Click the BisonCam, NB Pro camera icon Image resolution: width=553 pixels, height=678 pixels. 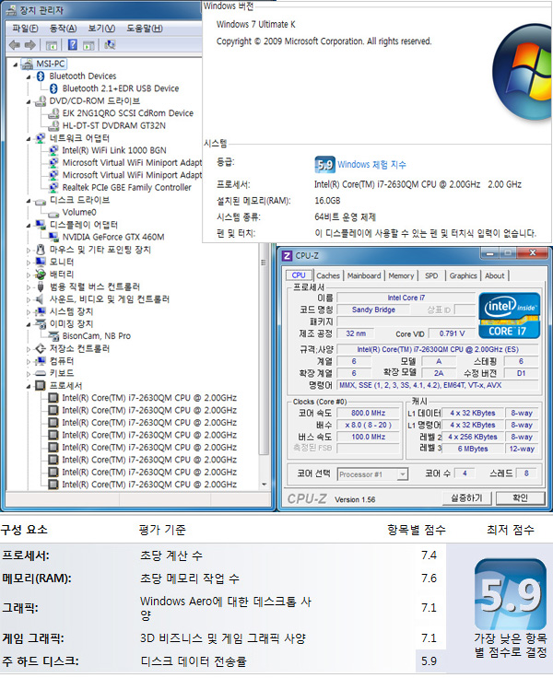[53, 336]
